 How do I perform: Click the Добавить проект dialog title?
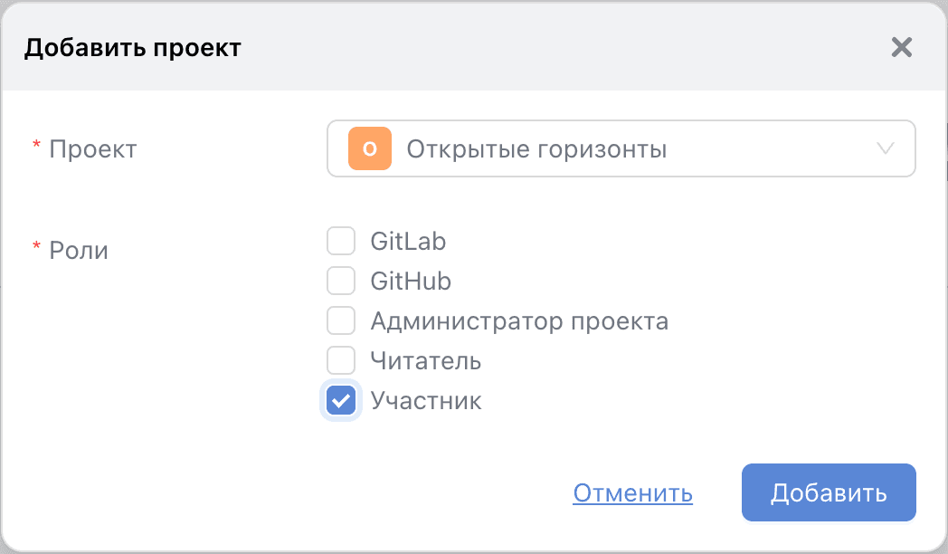(132, 47)
